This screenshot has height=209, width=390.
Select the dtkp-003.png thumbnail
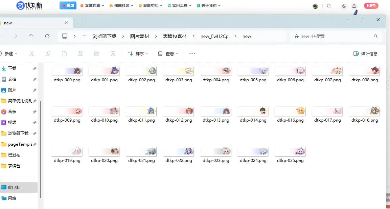(179, 71)
